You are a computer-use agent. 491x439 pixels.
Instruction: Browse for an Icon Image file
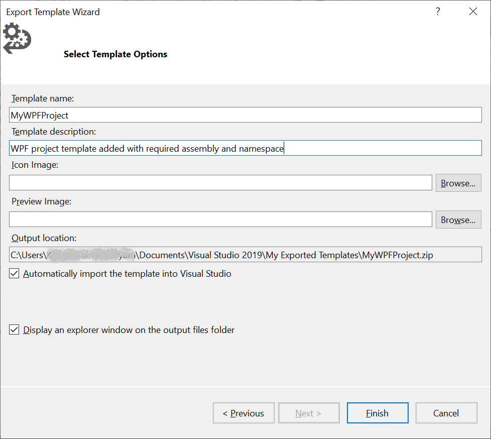tap(458, 183)
